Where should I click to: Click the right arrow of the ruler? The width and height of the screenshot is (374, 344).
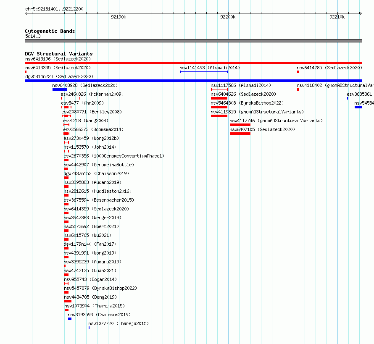[361, 13]
